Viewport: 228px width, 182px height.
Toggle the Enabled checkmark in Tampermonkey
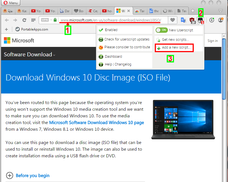(x=125, y=30)
